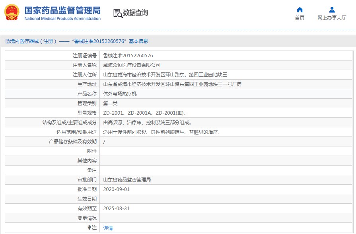Click the 备注 row label

[92, 170]
